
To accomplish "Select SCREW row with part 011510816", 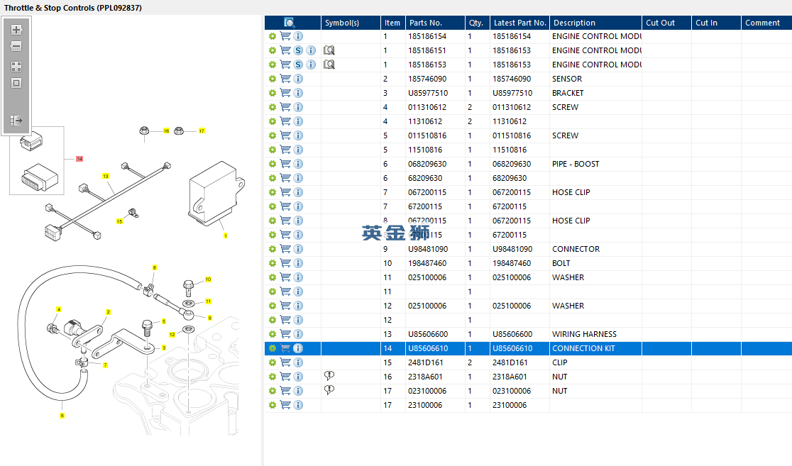I will (528, 135).
